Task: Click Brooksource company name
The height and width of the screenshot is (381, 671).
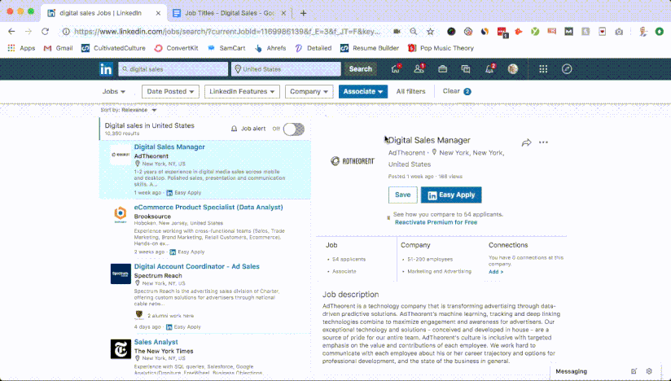Action: pos(152,217)
